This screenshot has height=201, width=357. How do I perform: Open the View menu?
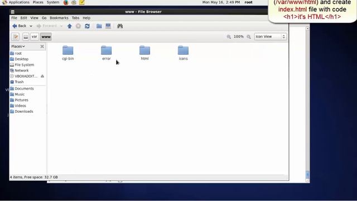tap(35, 18)
